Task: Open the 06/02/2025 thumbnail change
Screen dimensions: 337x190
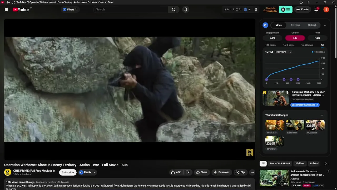Action: pos(315,125)
